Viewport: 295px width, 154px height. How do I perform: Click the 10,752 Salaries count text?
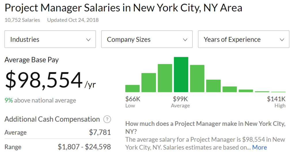pos(22,20)
